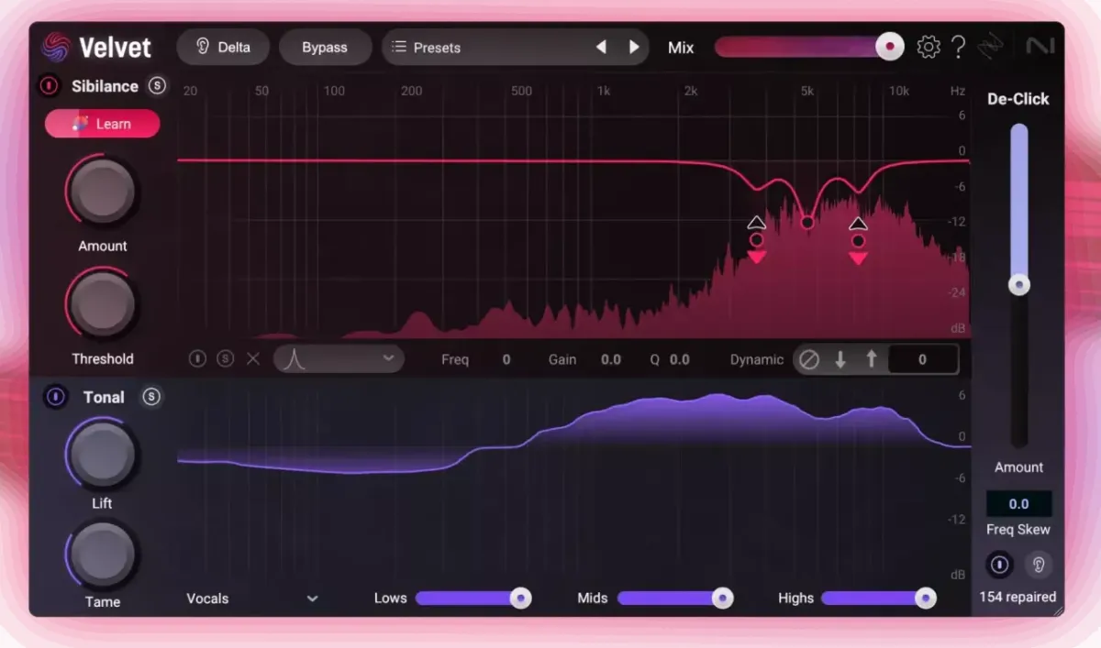Toggle the Tonal module power

pos(56,397)
